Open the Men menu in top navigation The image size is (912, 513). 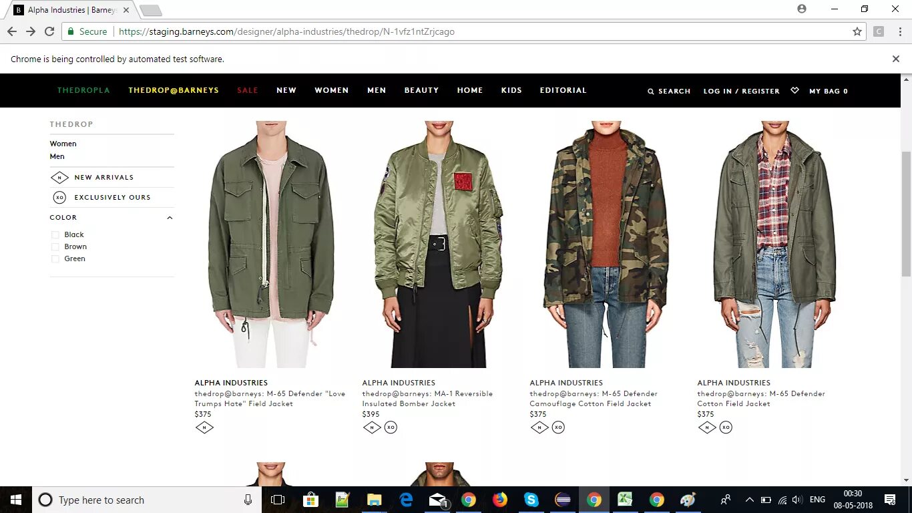point(377,90)
